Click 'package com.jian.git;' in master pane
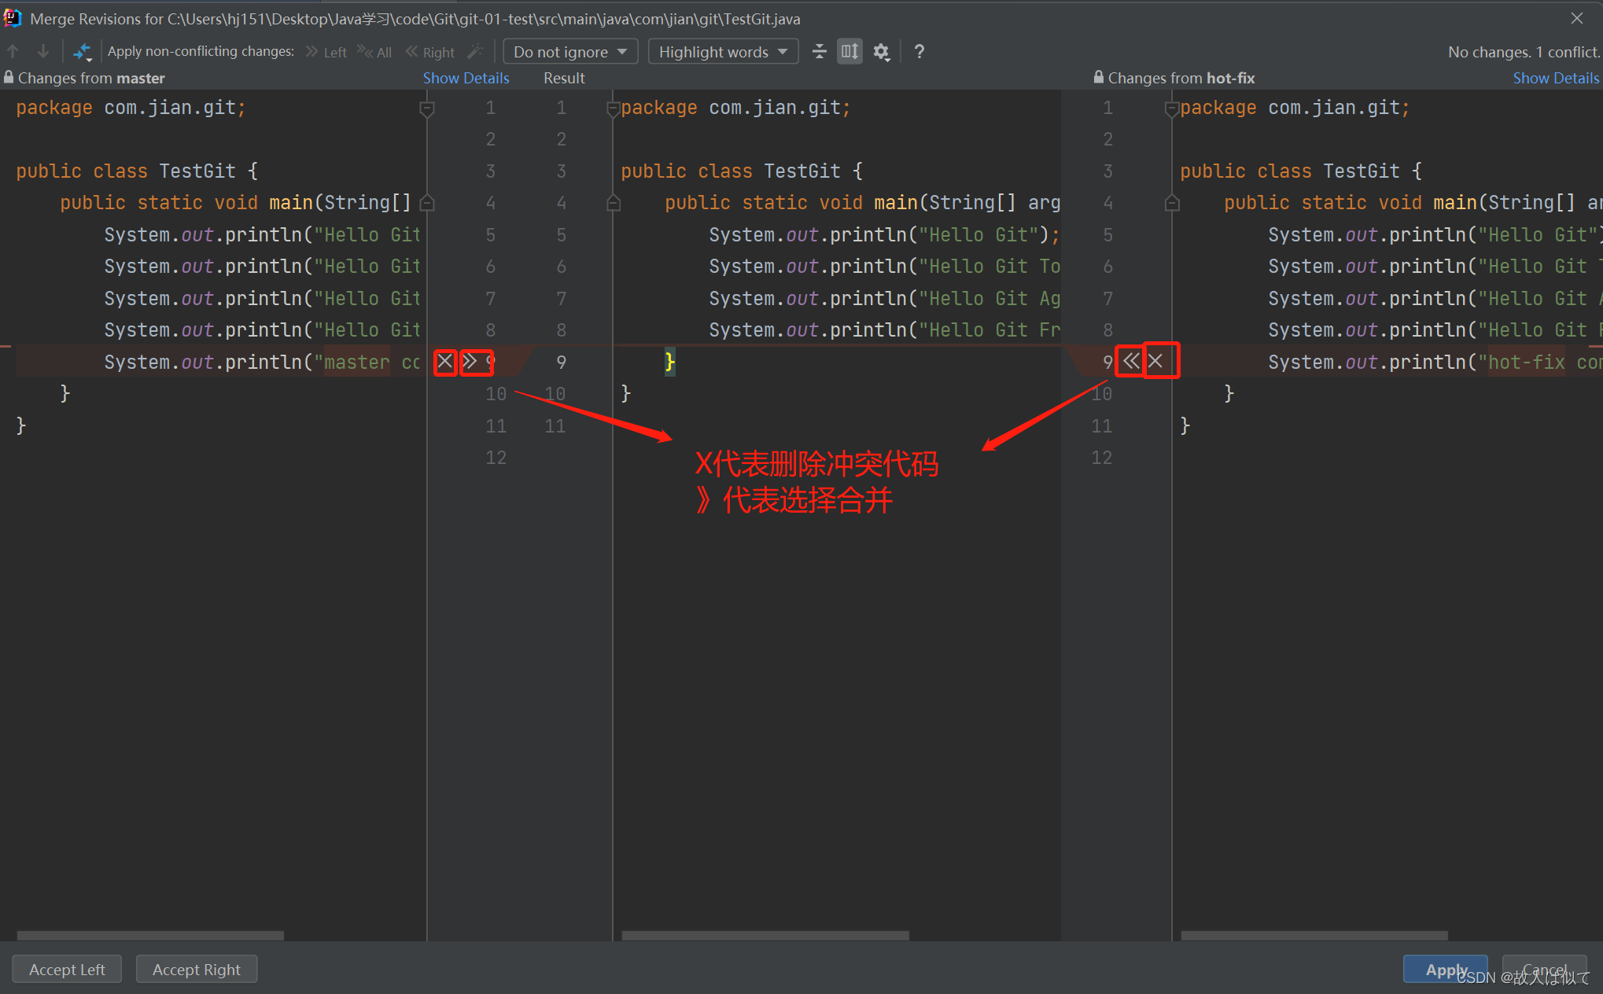The image size is (1603, 994). [131, 108]
